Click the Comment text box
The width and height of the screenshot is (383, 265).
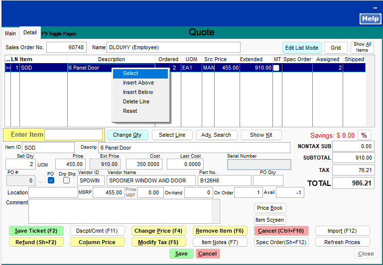click(124, 211)
